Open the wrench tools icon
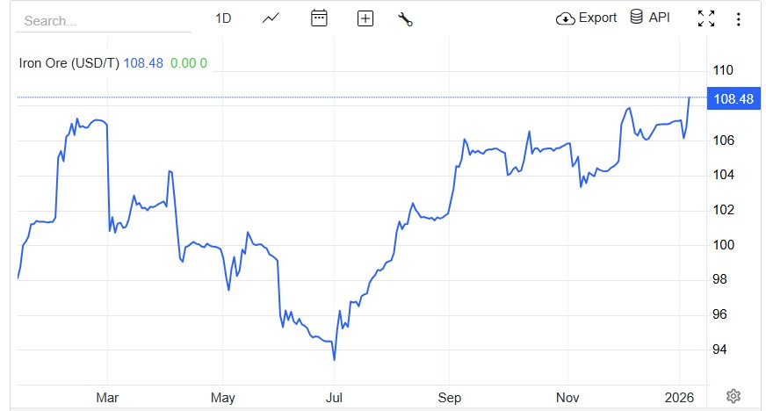 pyautogui.click(x=405, y=18)
